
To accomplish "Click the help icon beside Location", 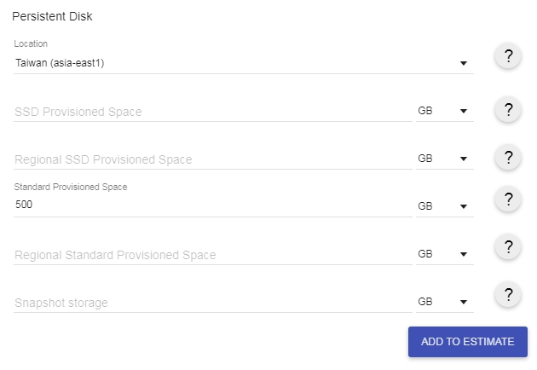I will (508, 56).
